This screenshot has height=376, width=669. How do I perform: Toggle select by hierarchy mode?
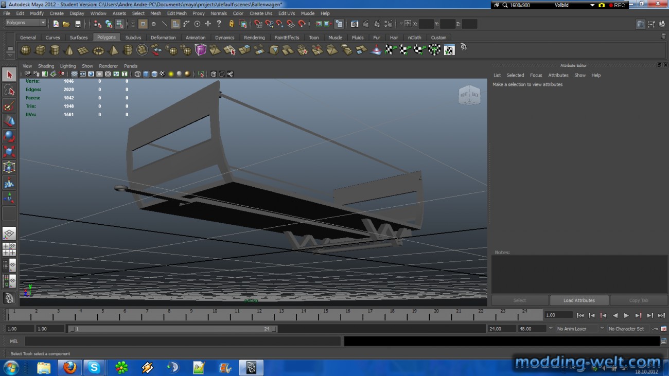[x=98, y=24]
